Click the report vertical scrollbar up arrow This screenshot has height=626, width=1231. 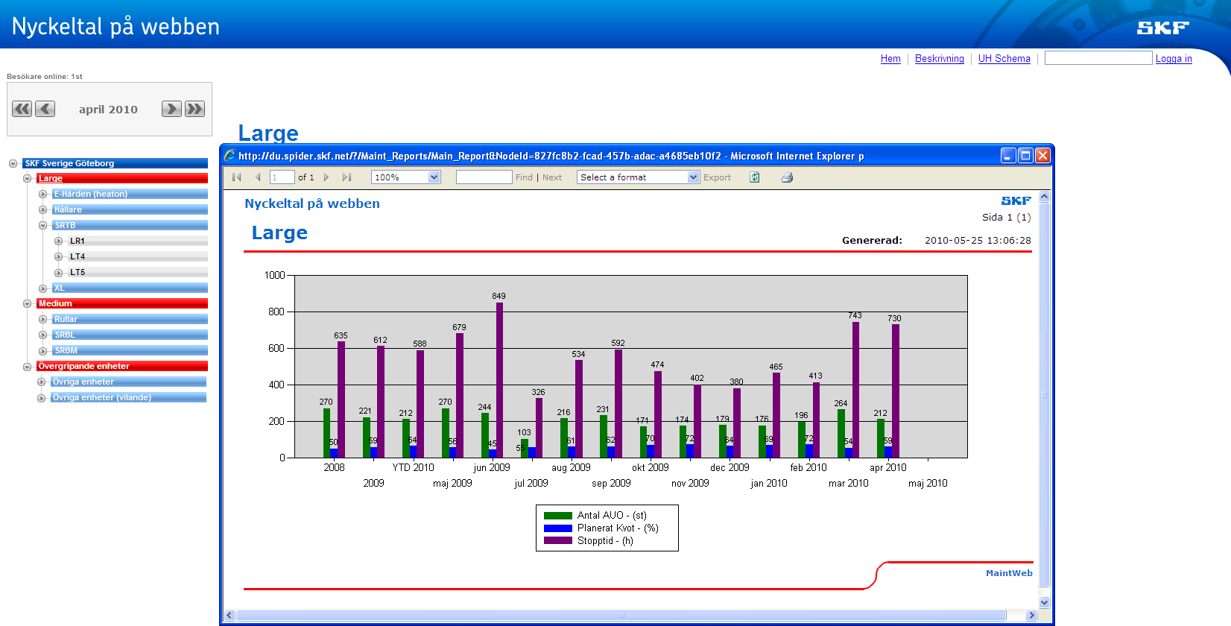[1044, 197]
